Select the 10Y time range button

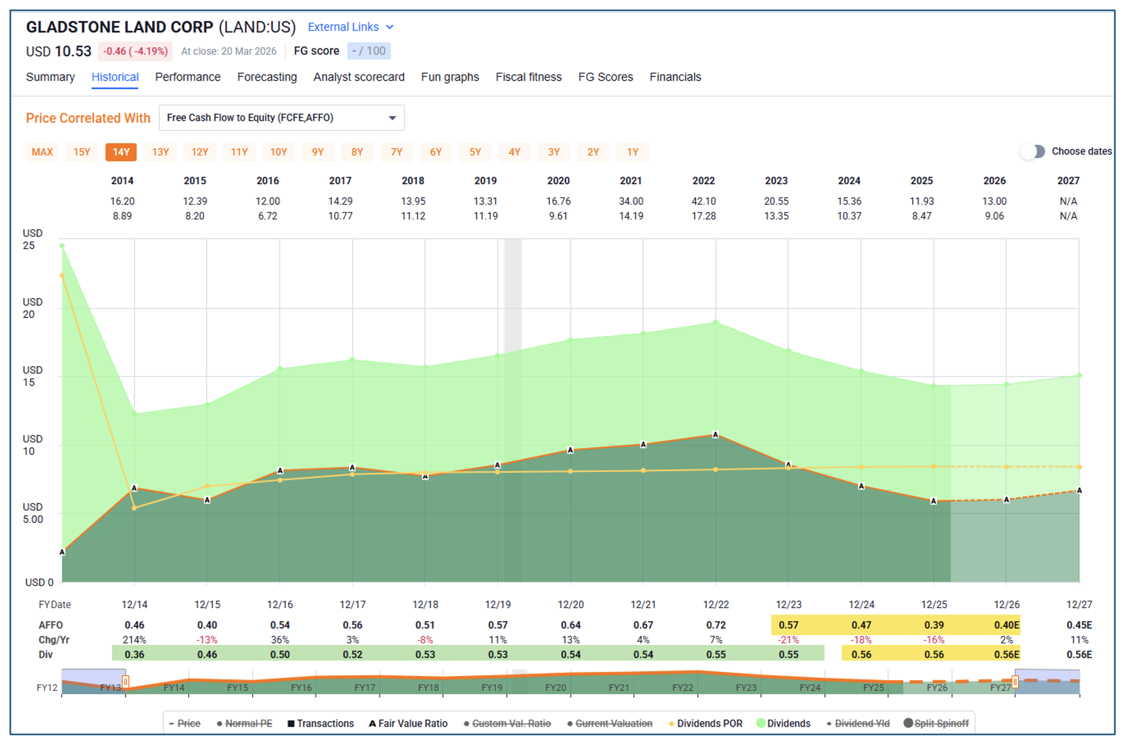[x=278, y=152]
